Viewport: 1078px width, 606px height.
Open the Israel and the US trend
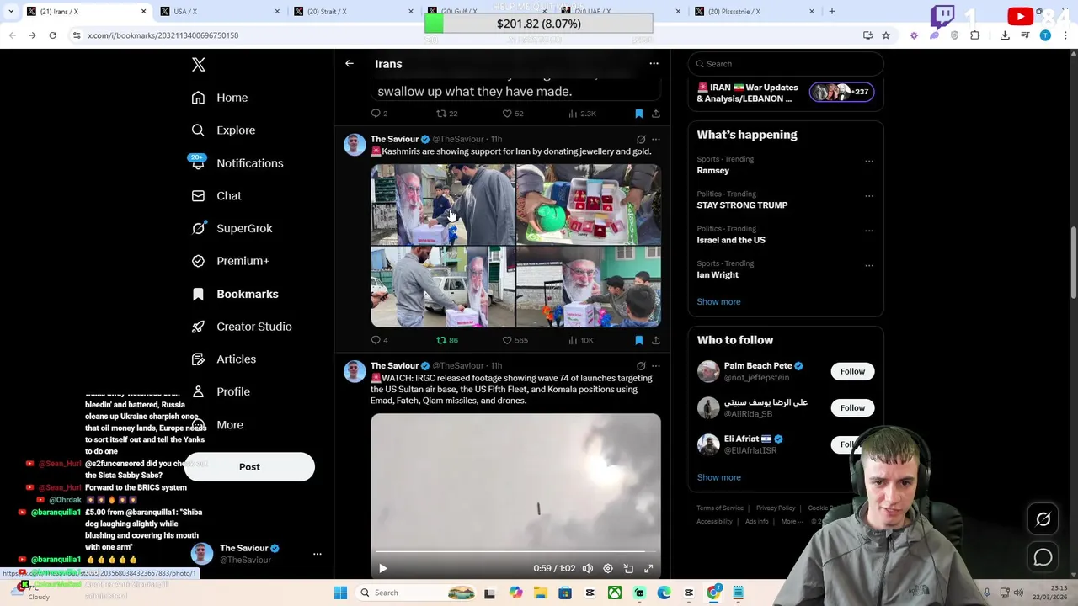pyautogui.click(x=731, y=240)
